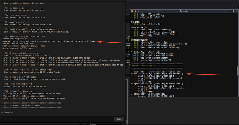Select the restrict_filesystems lsm program entry
The height and width of the screenshot is (125, 239).
(x=158, y=74)
